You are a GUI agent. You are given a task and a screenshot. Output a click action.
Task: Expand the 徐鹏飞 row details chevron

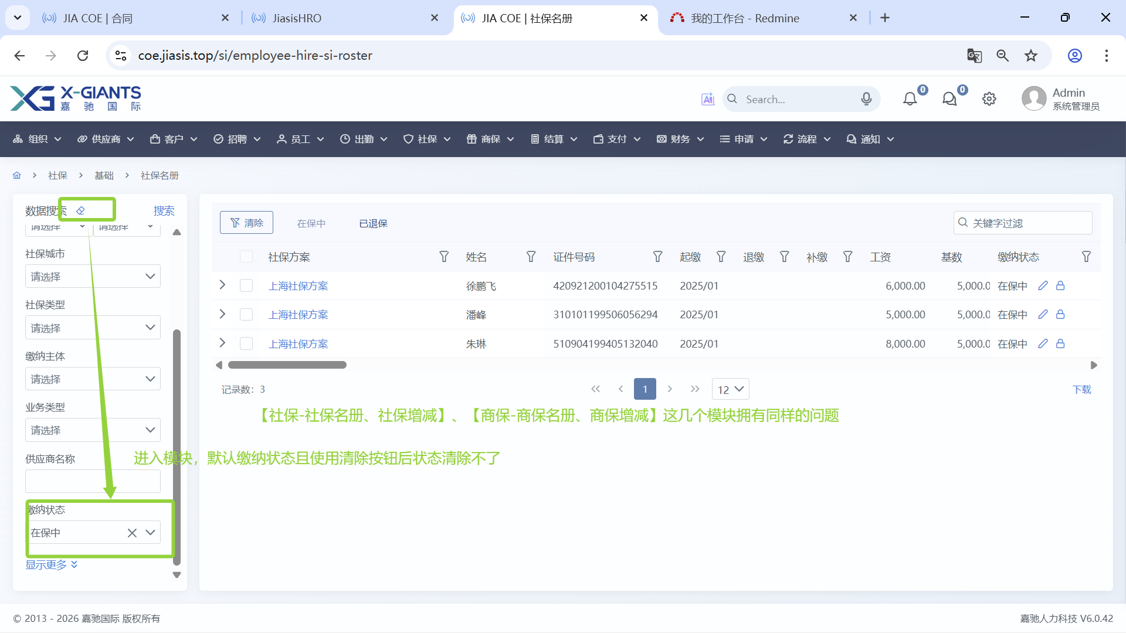point(222,285)
